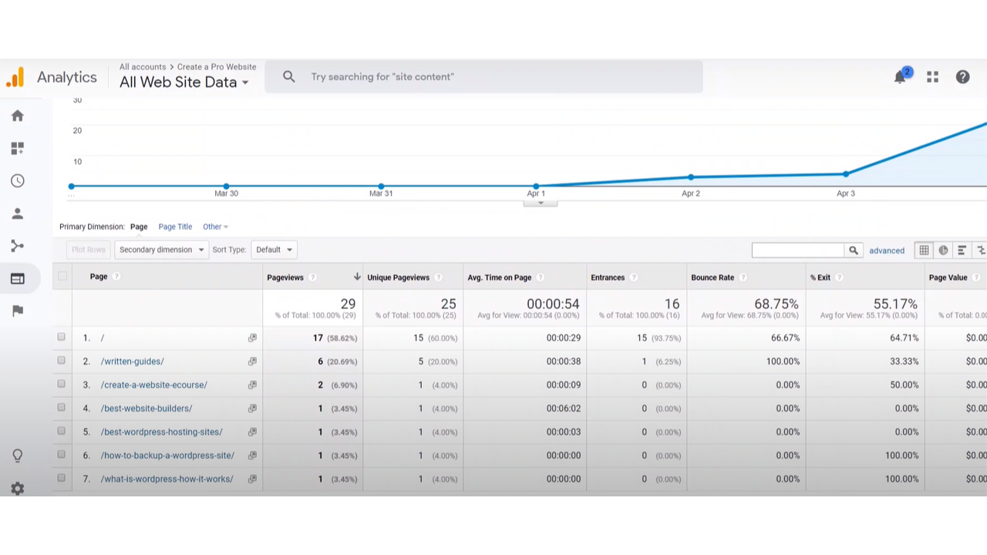This screenshot has width=987, height=555.
Task: Open Analytics notifications bell
Action: click(x=900, y=76)
